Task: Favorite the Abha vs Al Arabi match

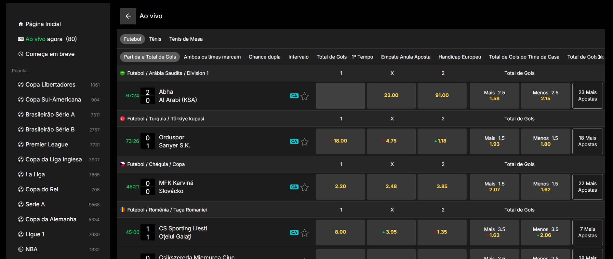Action: pos(304,96)
